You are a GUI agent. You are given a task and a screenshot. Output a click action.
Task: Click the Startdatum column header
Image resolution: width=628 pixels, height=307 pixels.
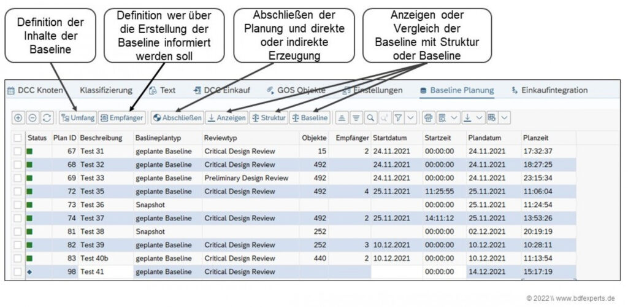[397, 138]
